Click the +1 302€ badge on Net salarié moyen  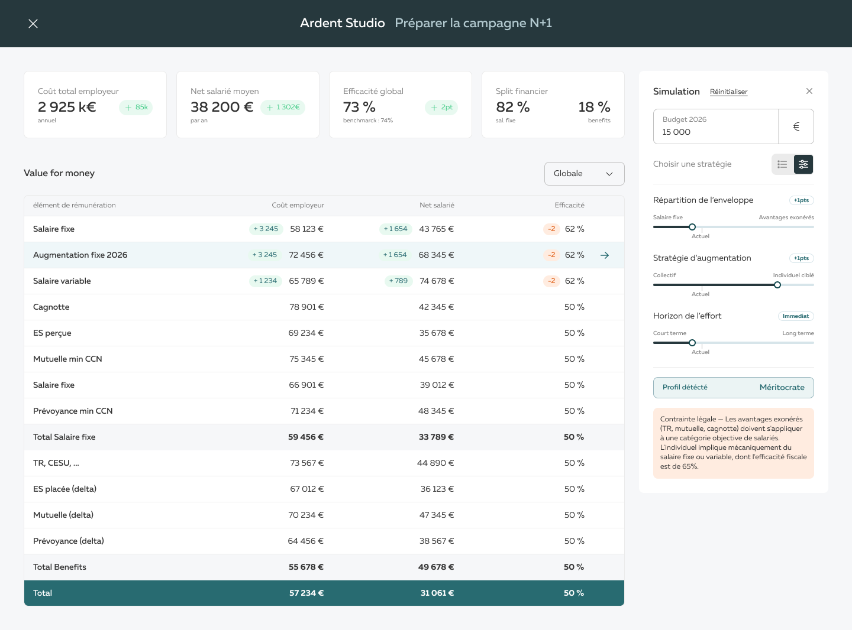[283, 108]
